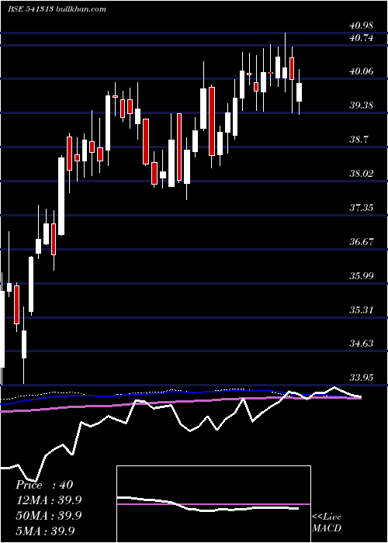Click the 37.35 price axis label
This screenshot has height=543, width=388.
(362, 207)
